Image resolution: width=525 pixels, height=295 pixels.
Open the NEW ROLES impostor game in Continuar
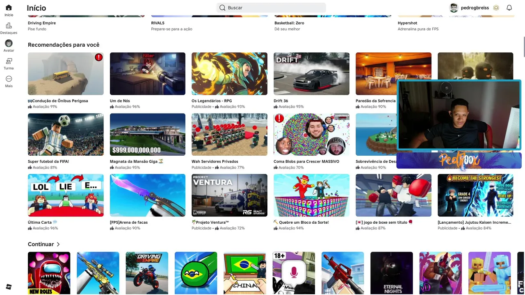point(49,273)
